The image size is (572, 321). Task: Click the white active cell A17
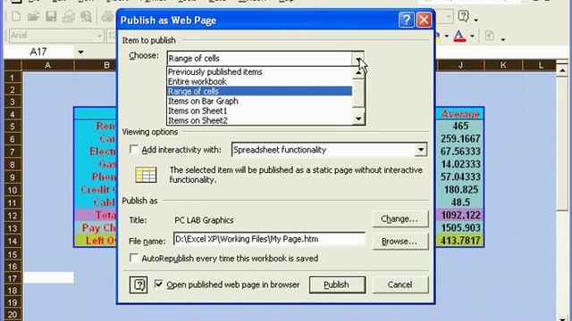click(48, 277)
